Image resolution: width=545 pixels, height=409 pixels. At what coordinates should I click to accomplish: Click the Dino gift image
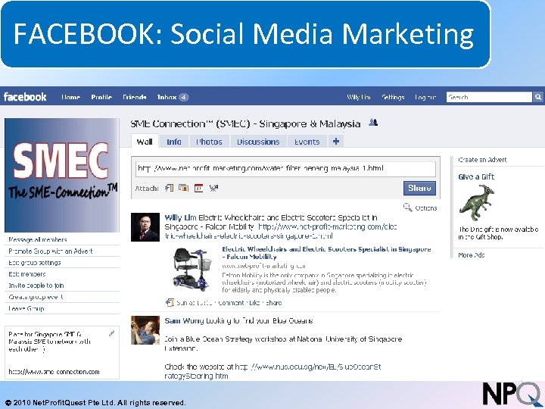[x=477, y=203]
